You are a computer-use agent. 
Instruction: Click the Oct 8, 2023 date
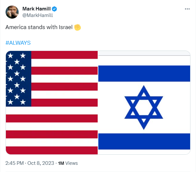(41, 163)
